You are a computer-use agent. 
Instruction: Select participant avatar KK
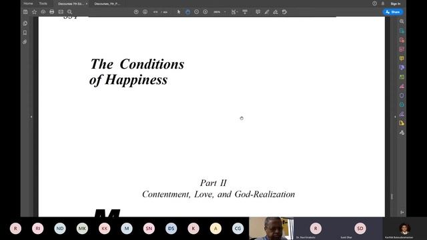tap(104, 229)
